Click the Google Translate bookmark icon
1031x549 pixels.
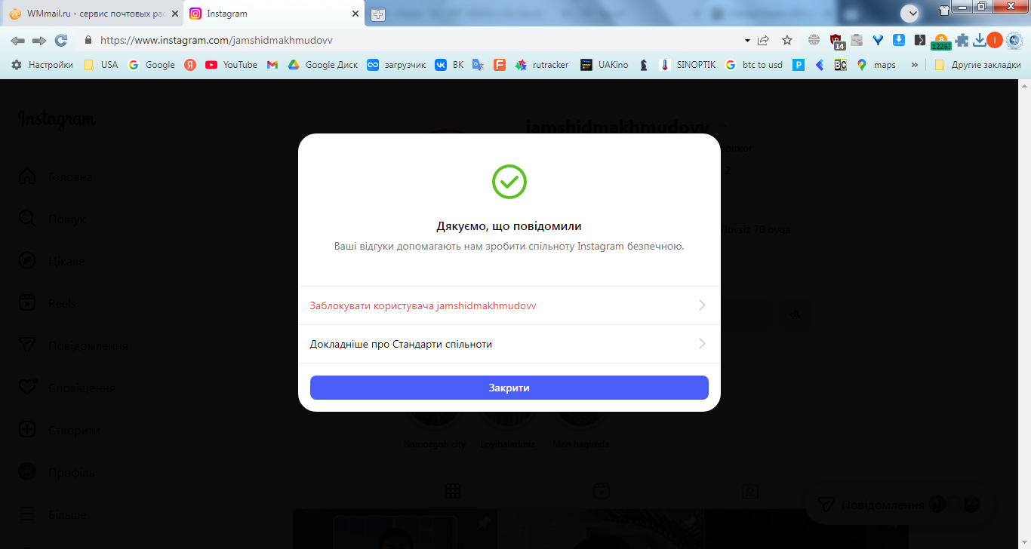click(x=478, y=65)
